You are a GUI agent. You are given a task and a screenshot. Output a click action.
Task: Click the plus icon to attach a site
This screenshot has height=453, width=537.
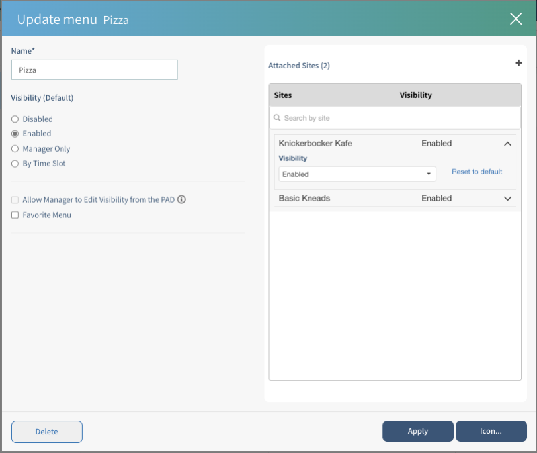tap(518, 64)
